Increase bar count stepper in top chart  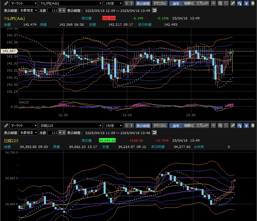tap(64, 11)
